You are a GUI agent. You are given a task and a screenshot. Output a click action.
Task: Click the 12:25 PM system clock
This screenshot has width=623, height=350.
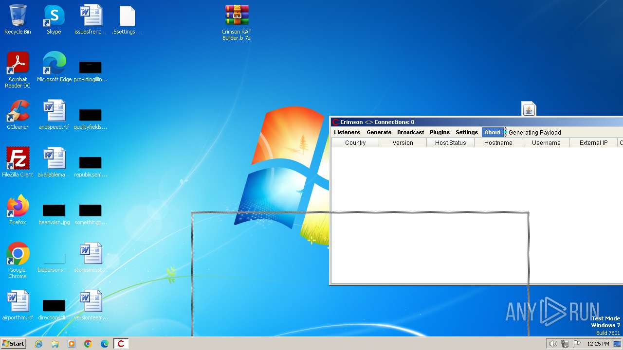(x=598, y=344)
